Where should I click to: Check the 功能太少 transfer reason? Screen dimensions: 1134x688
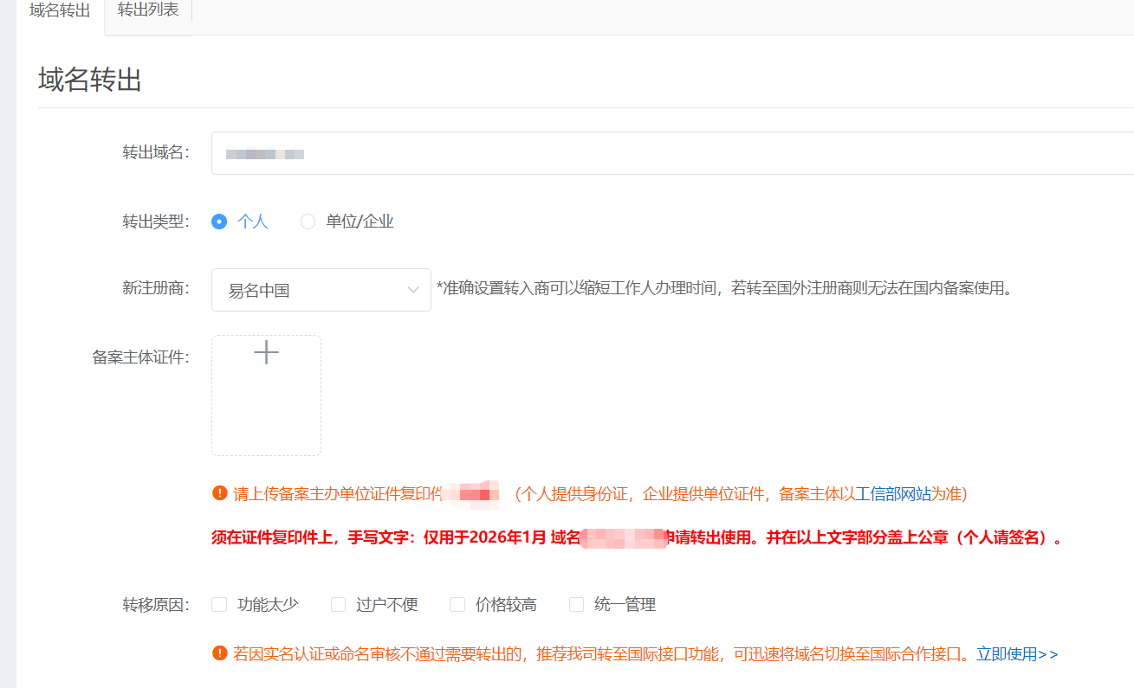click(x=219, y=604)
